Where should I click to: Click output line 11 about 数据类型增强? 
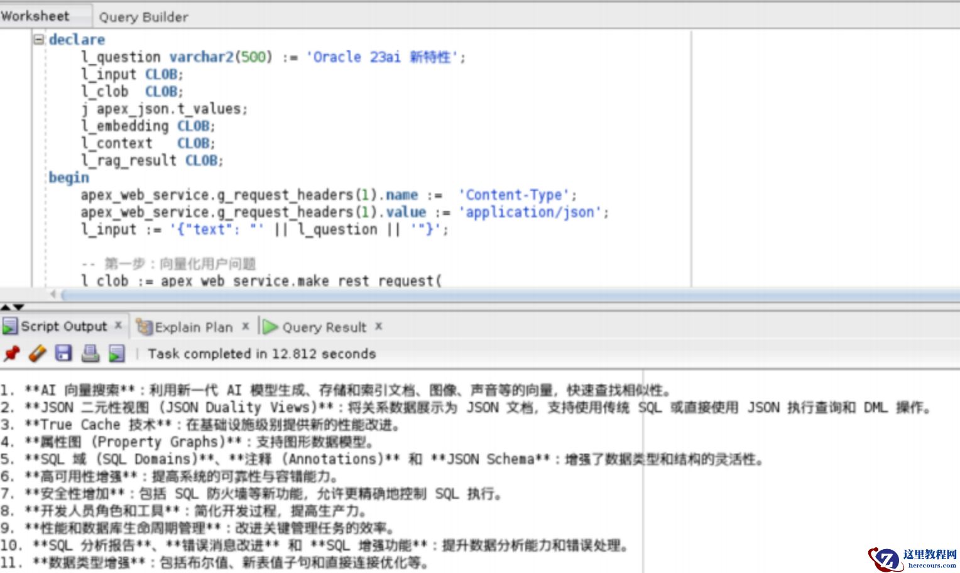click(x=215, y=563)
